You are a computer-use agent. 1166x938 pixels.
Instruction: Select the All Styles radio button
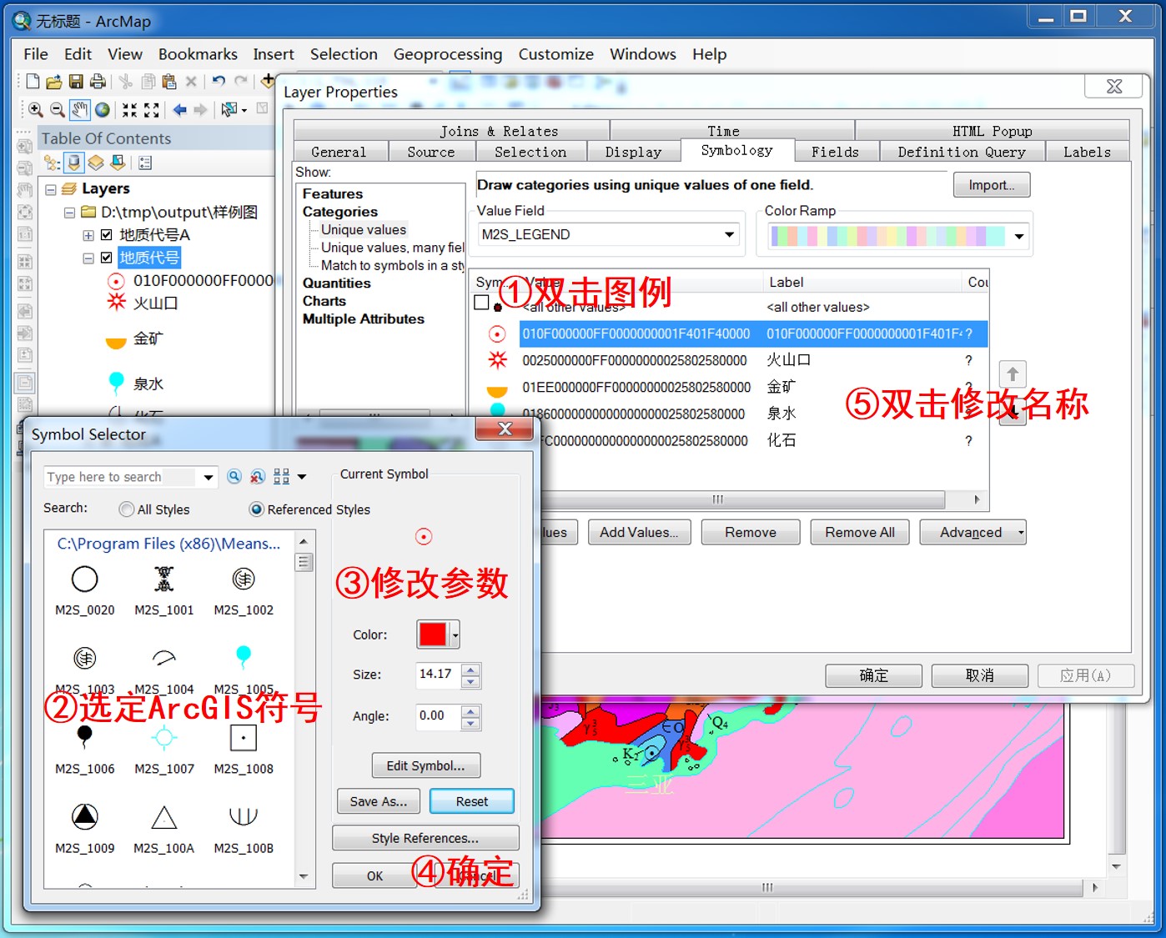click(127, 509)
